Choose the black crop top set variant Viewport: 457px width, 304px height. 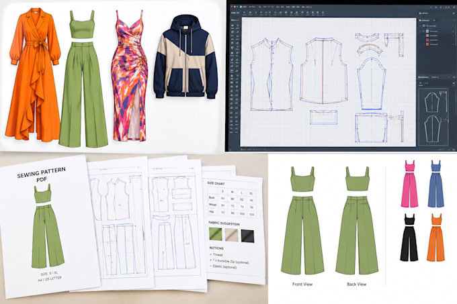pos(409,238)
